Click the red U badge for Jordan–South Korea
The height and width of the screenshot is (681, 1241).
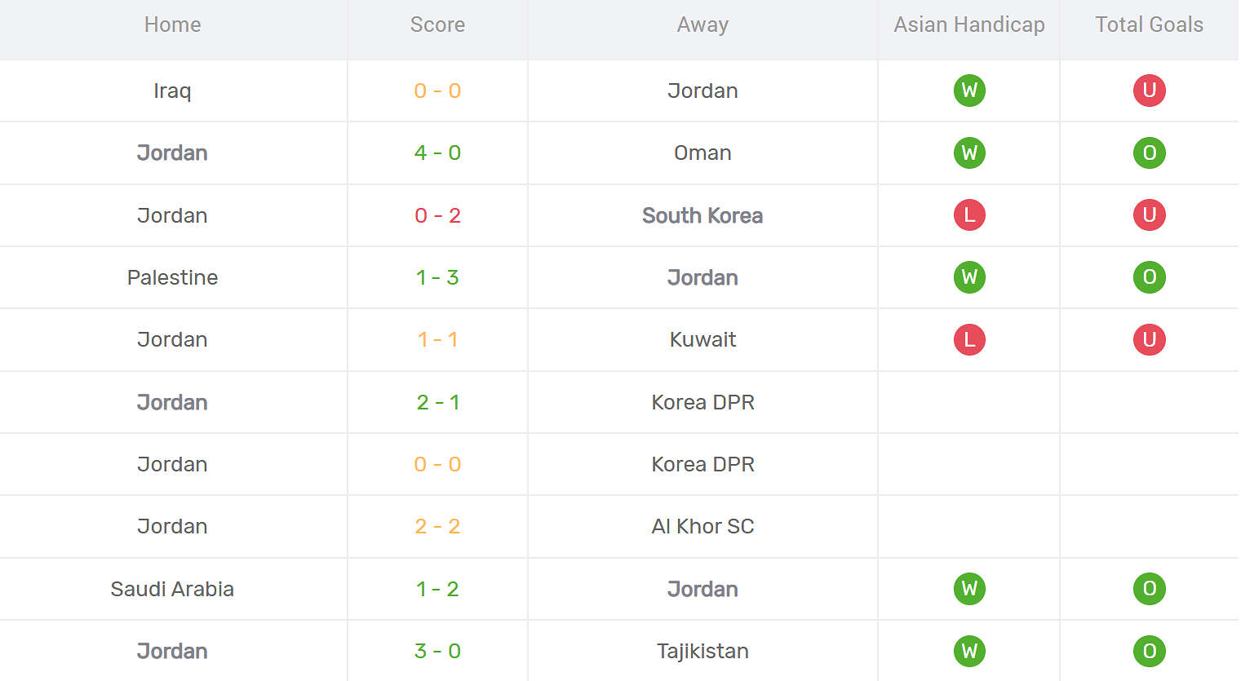click(1149, 215)
